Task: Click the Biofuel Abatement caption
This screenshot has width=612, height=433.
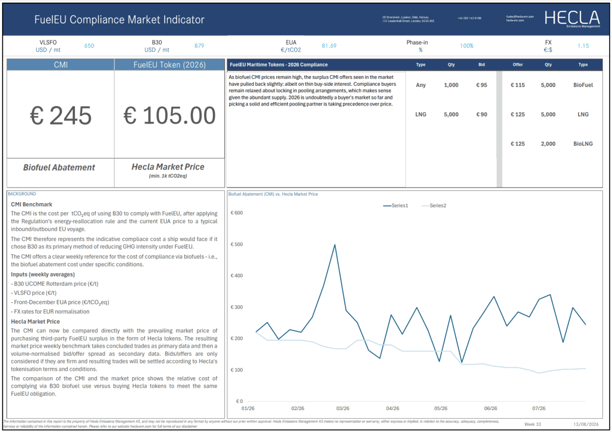Action: (x=59, y=167)
